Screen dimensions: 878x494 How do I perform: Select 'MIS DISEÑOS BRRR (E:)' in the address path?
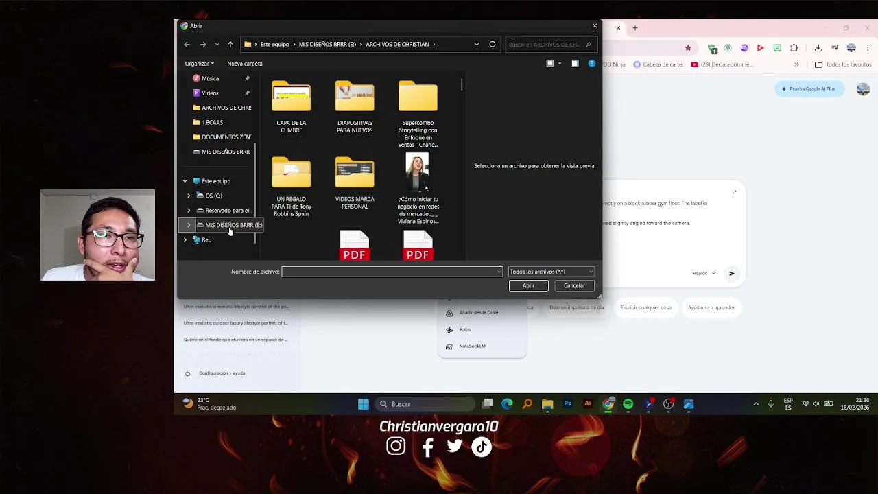click(x=327, y=44)
